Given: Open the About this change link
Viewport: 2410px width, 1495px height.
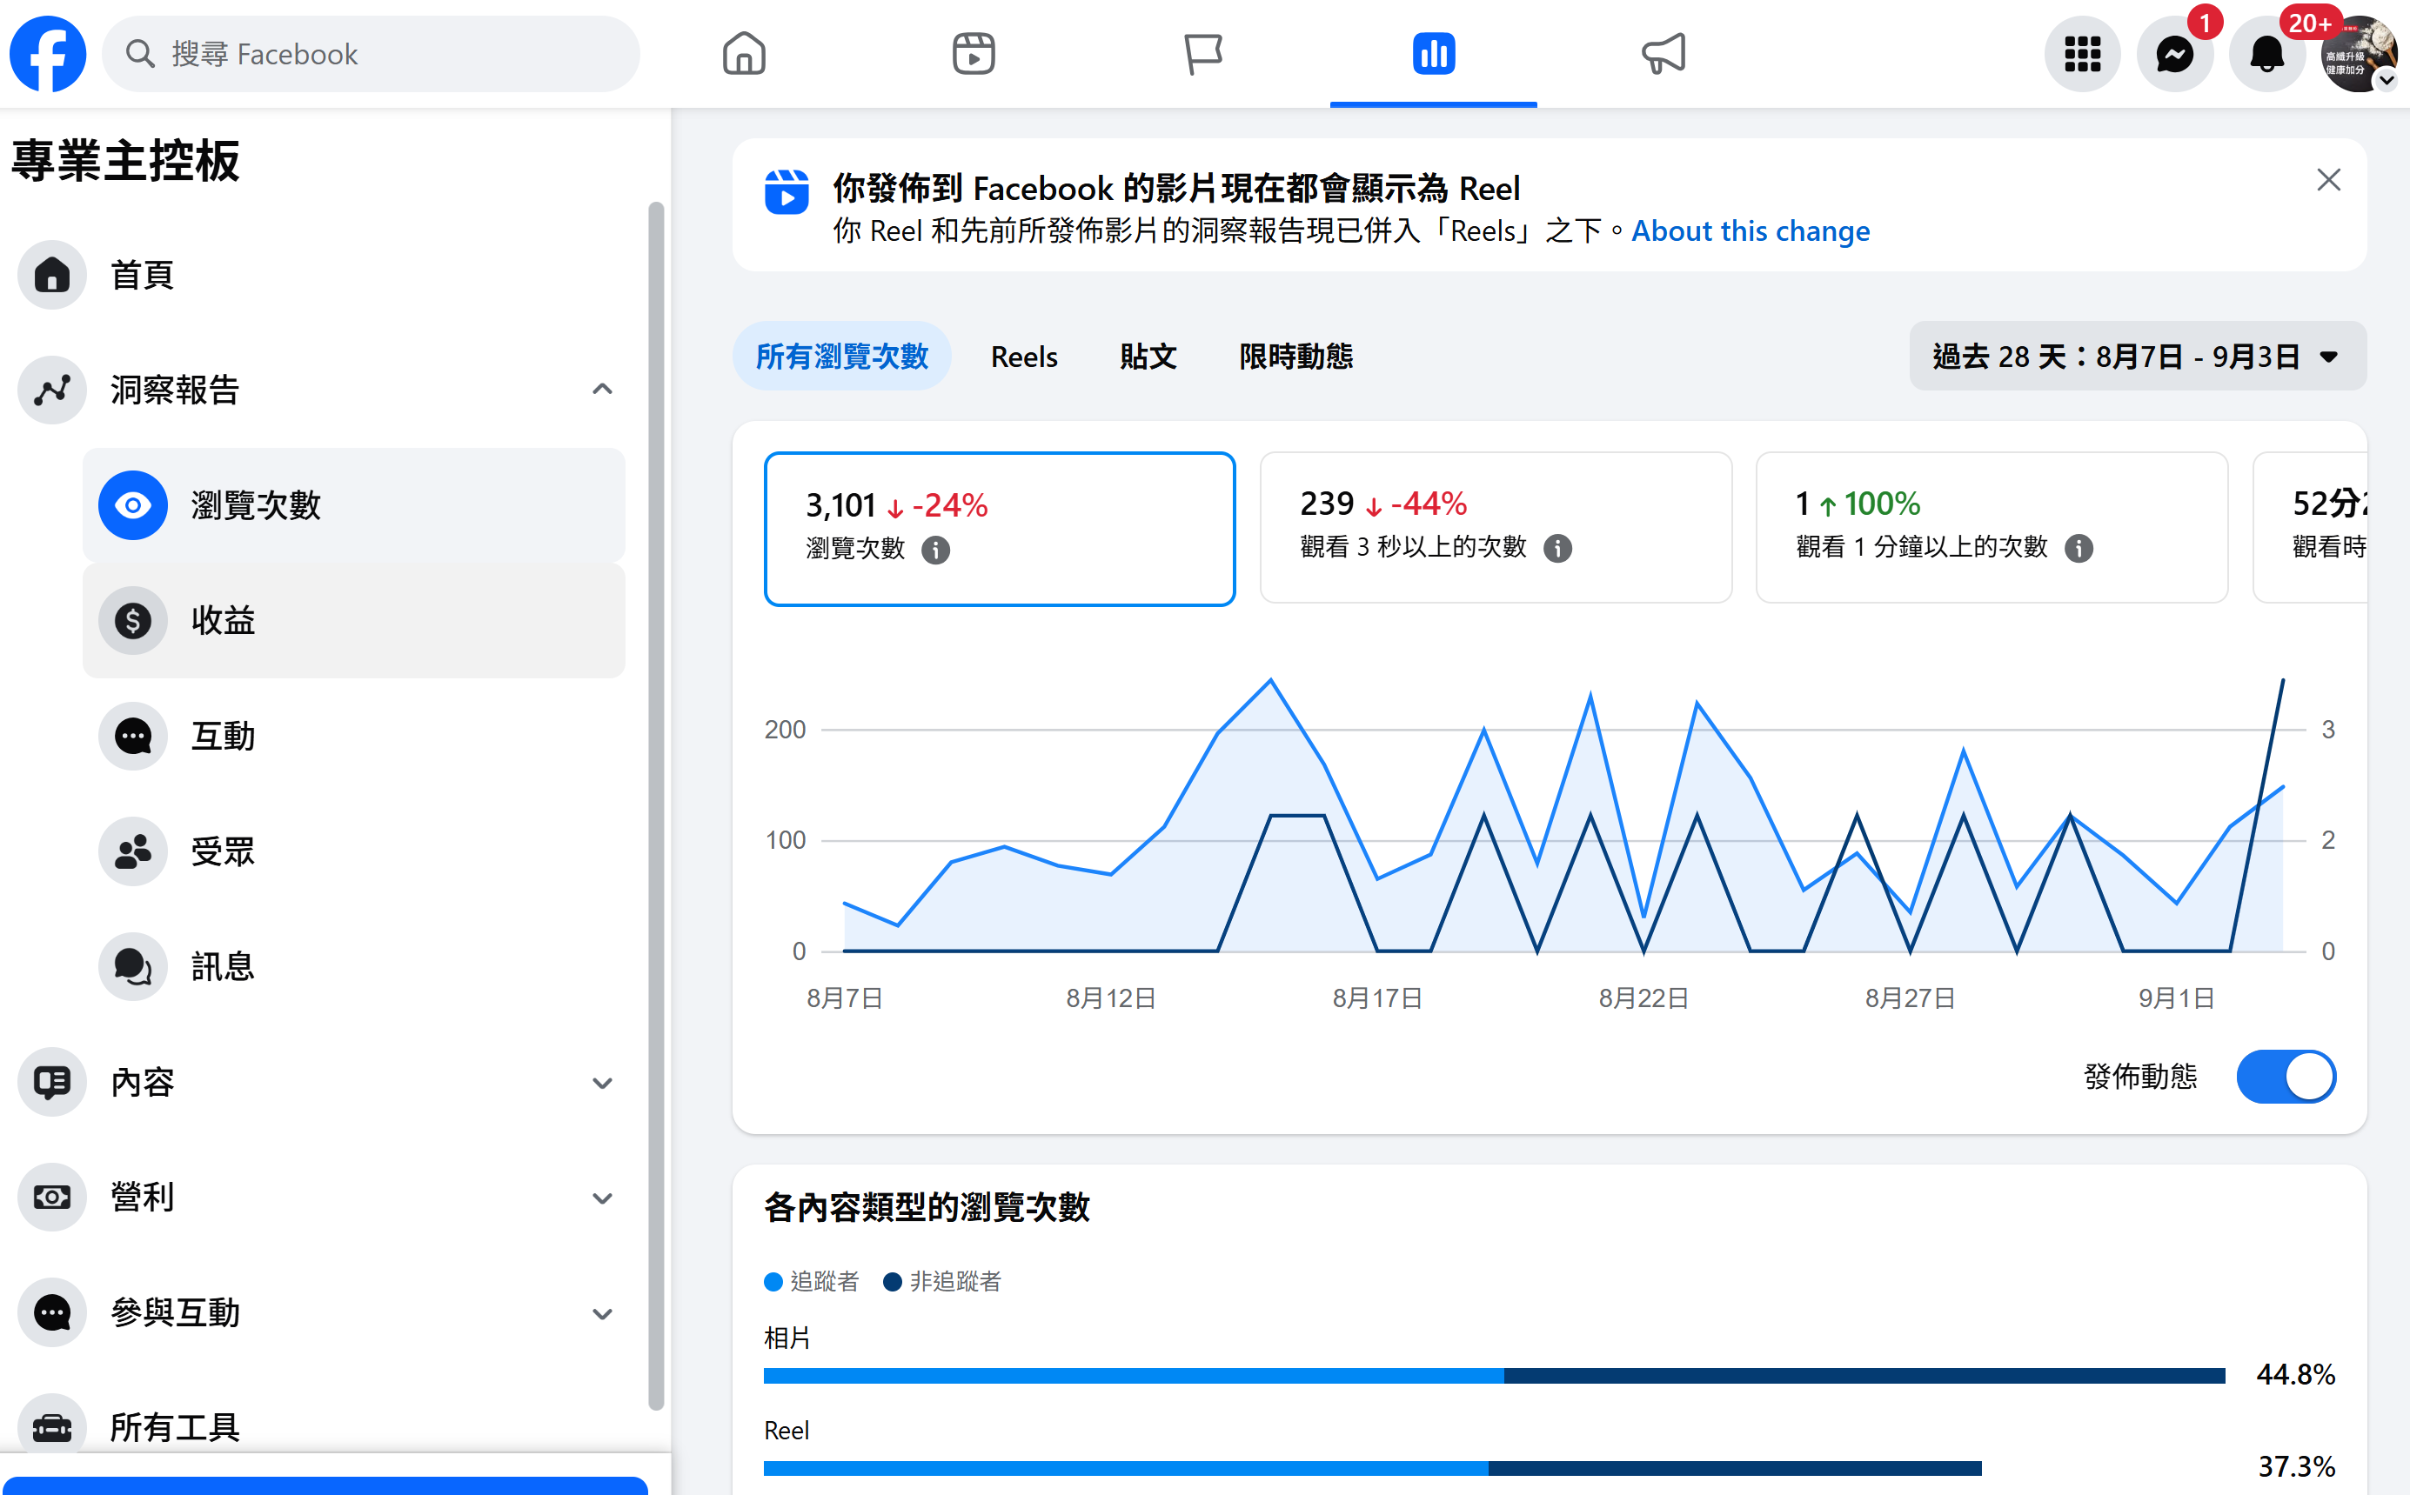Looking at the screenshot, I should click(x=1751, y=230).
